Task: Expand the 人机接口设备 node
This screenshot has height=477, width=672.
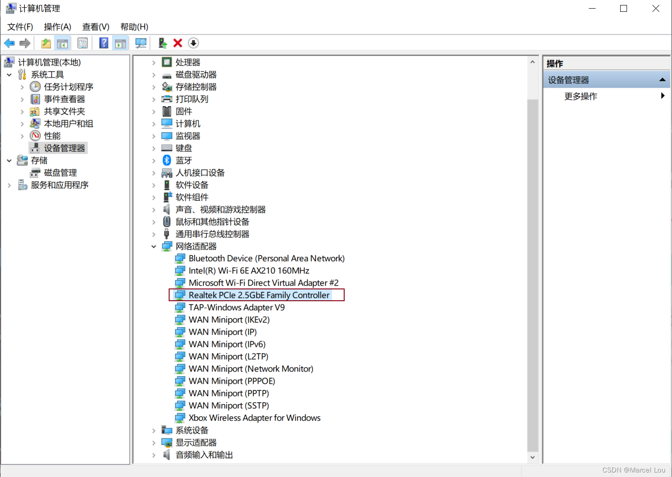Action: click(x=154, y=173)
